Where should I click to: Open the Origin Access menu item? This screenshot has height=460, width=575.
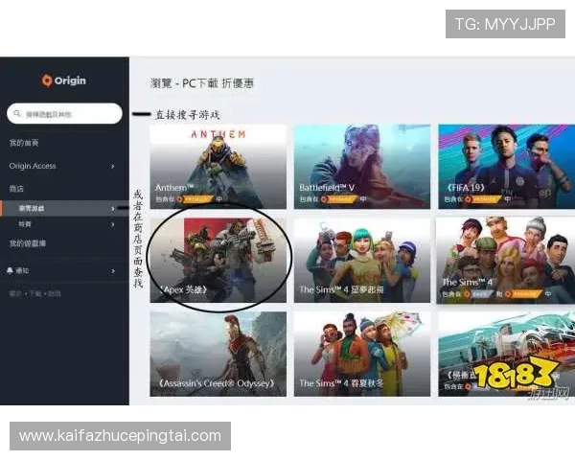pyautogui.click(x=33, y=166)
